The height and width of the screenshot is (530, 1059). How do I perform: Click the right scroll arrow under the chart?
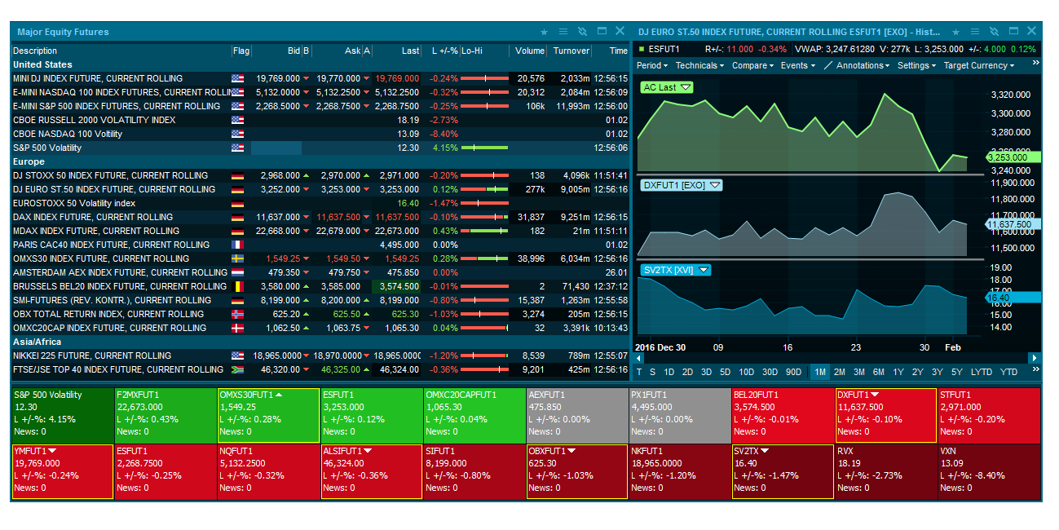pyautogui.click(x=1035, y=358)
